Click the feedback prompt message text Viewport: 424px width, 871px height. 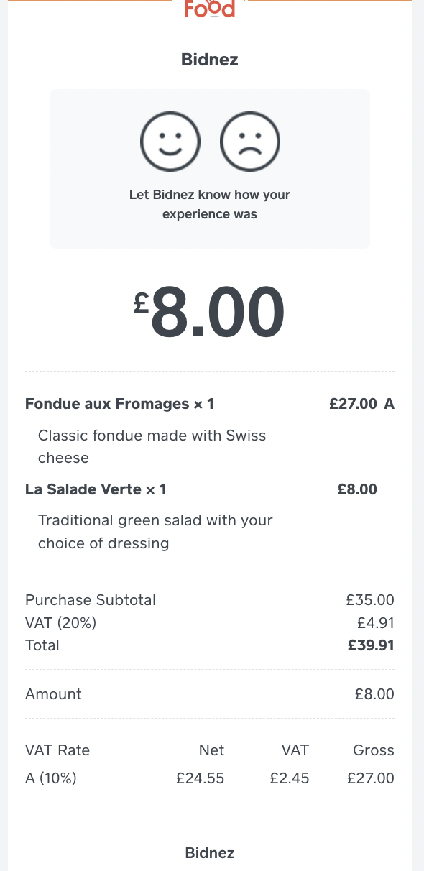pos(209,204)
